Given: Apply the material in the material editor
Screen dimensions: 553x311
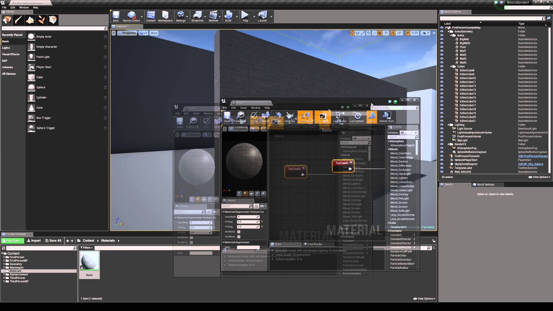Looking at the screenshot, I should tap(254, 117).
